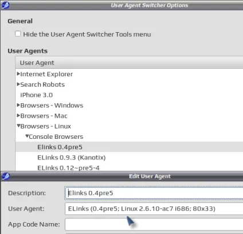This screenshot has height=234, width=243.
Task: Enable Hide the User Agent Switcher Tools menu
Action: [x=18, y=34]
